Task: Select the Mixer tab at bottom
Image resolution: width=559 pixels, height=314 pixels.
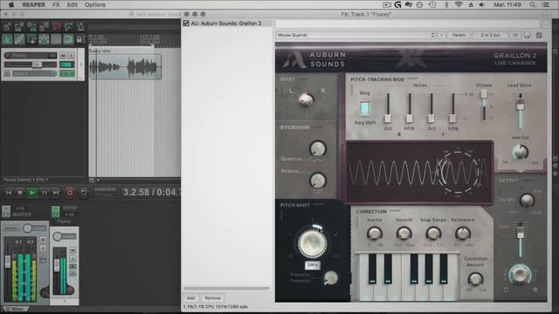Action: click(15, 309)
